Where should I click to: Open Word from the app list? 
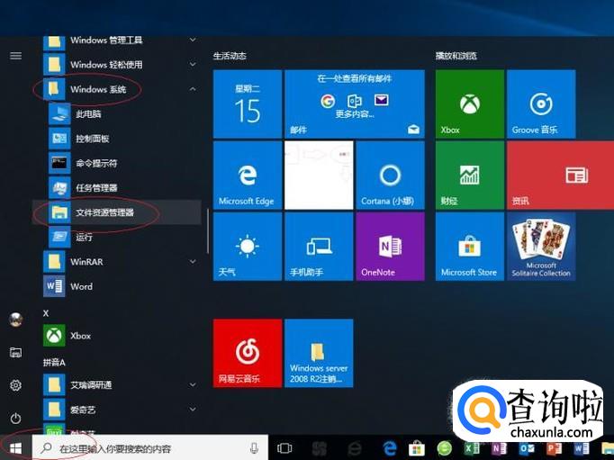[117, 286]
